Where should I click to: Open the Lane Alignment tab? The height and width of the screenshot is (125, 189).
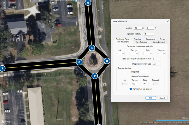coord(159,42)
